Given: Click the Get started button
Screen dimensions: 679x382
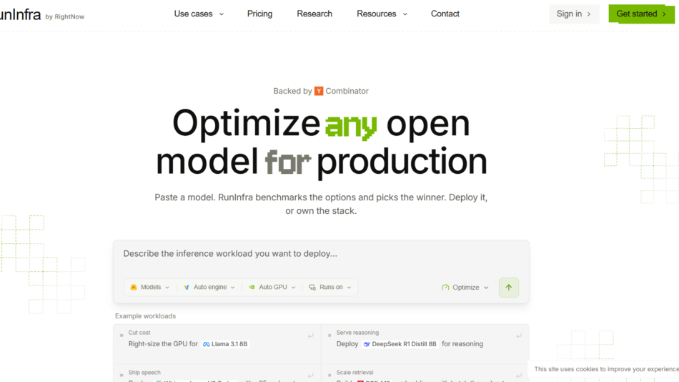Looking at the screenshot, I should [x=641, y=14].
